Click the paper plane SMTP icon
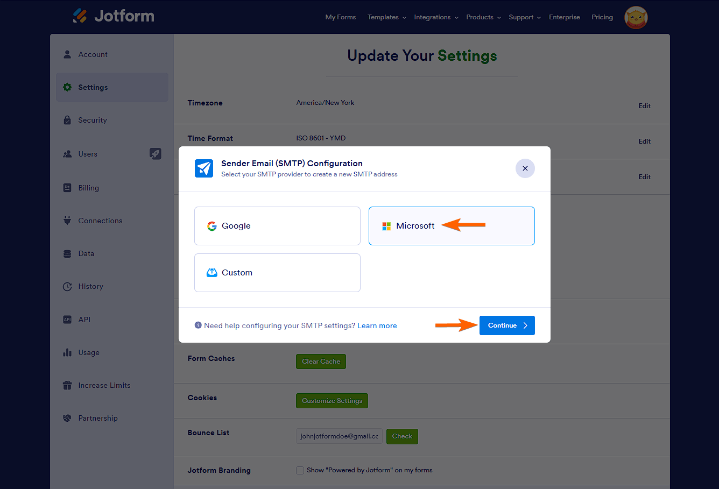 (204, 168)
